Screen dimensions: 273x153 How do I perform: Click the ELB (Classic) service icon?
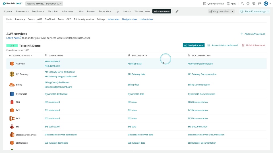12,143
